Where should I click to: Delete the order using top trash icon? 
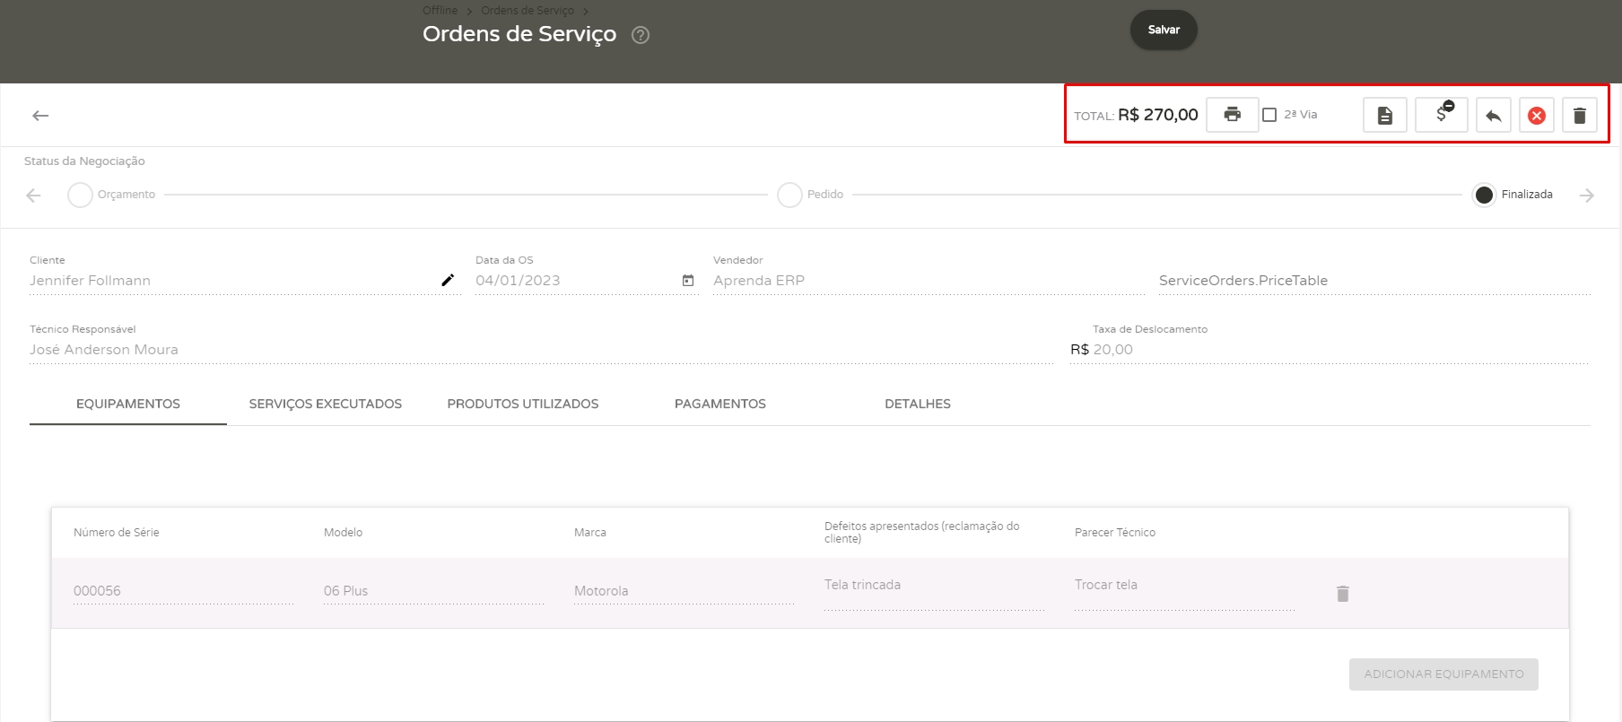point(1579,116)
